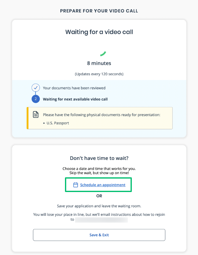Select the Your documents have been reviewed step
The height and width of the screenshot is (255, 198).
74,88
